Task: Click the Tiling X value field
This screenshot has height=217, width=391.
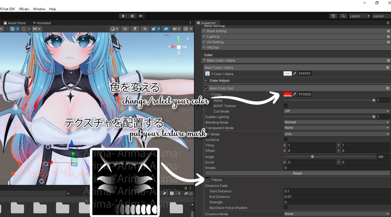Action: 312,145
